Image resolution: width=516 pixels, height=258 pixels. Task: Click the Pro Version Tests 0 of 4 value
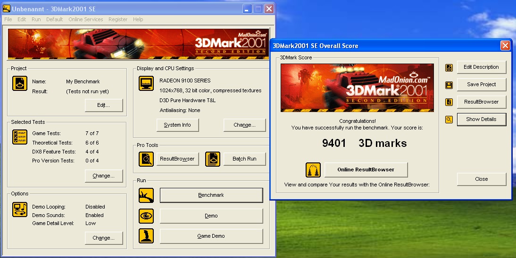[92, 161]
